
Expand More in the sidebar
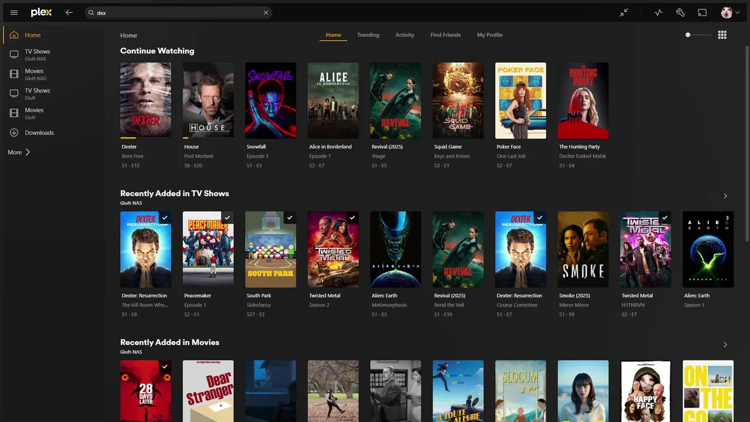point(19,152)
